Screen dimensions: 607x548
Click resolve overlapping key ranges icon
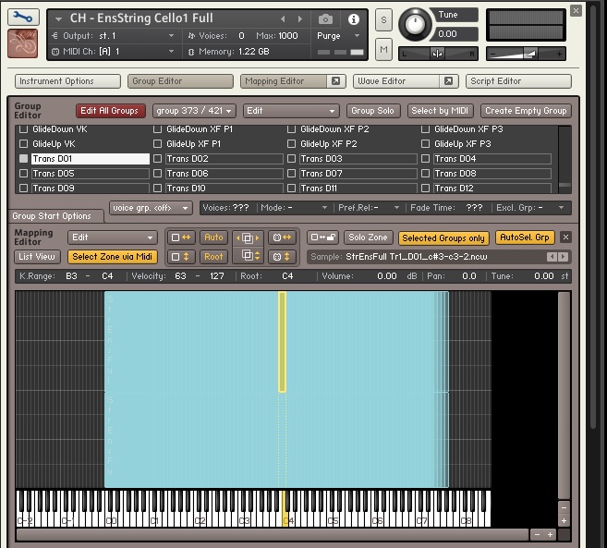[x=248, y=237]
